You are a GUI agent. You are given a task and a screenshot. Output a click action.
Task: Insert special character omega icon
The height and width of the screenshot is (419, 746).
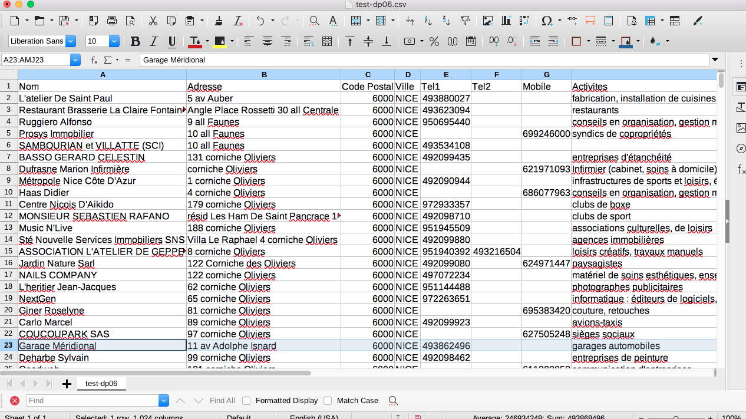(546, 21)
